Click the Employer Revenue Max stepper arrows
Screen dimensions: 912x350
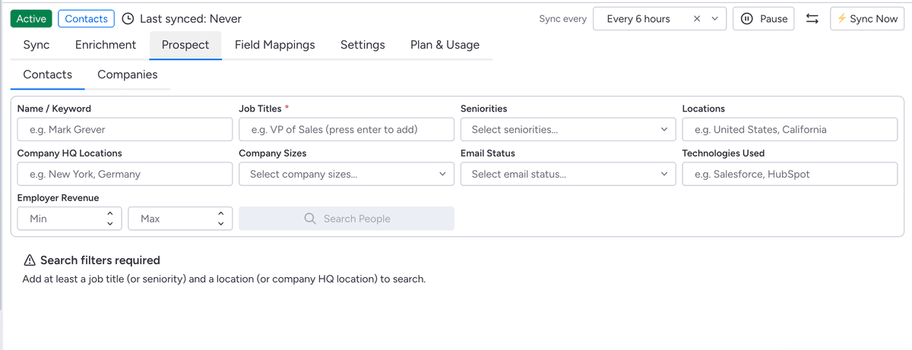(221, 219)
